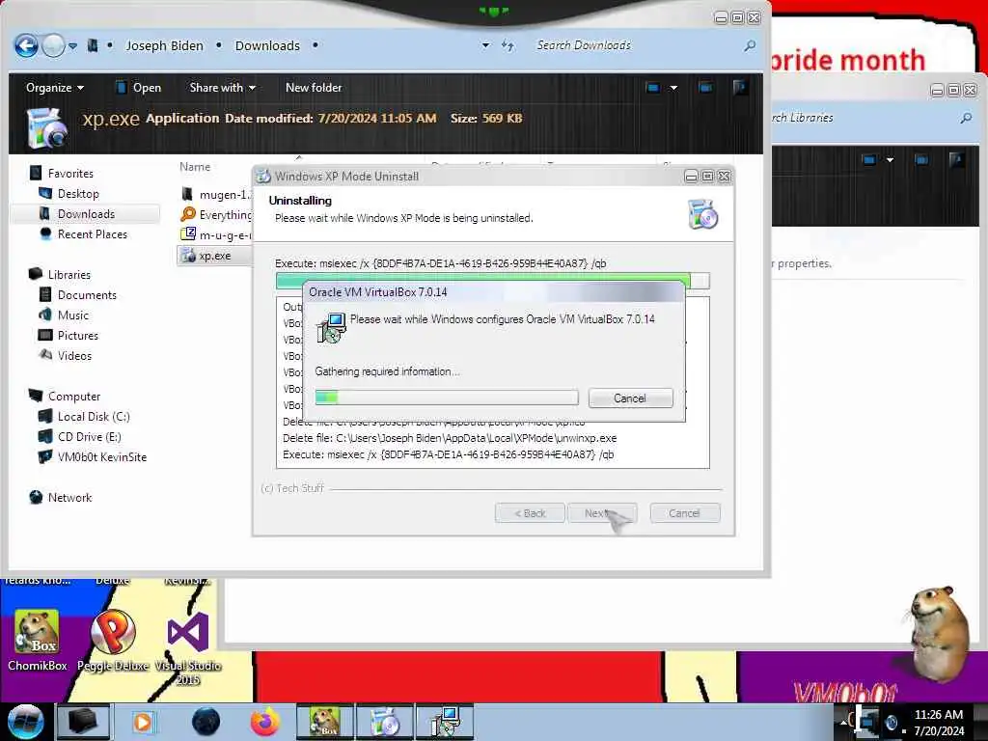This screenshot has width=988, height=741.
Task: Cancel the Oracle VM VirtualBox configuration
Action: coord(630,398)
